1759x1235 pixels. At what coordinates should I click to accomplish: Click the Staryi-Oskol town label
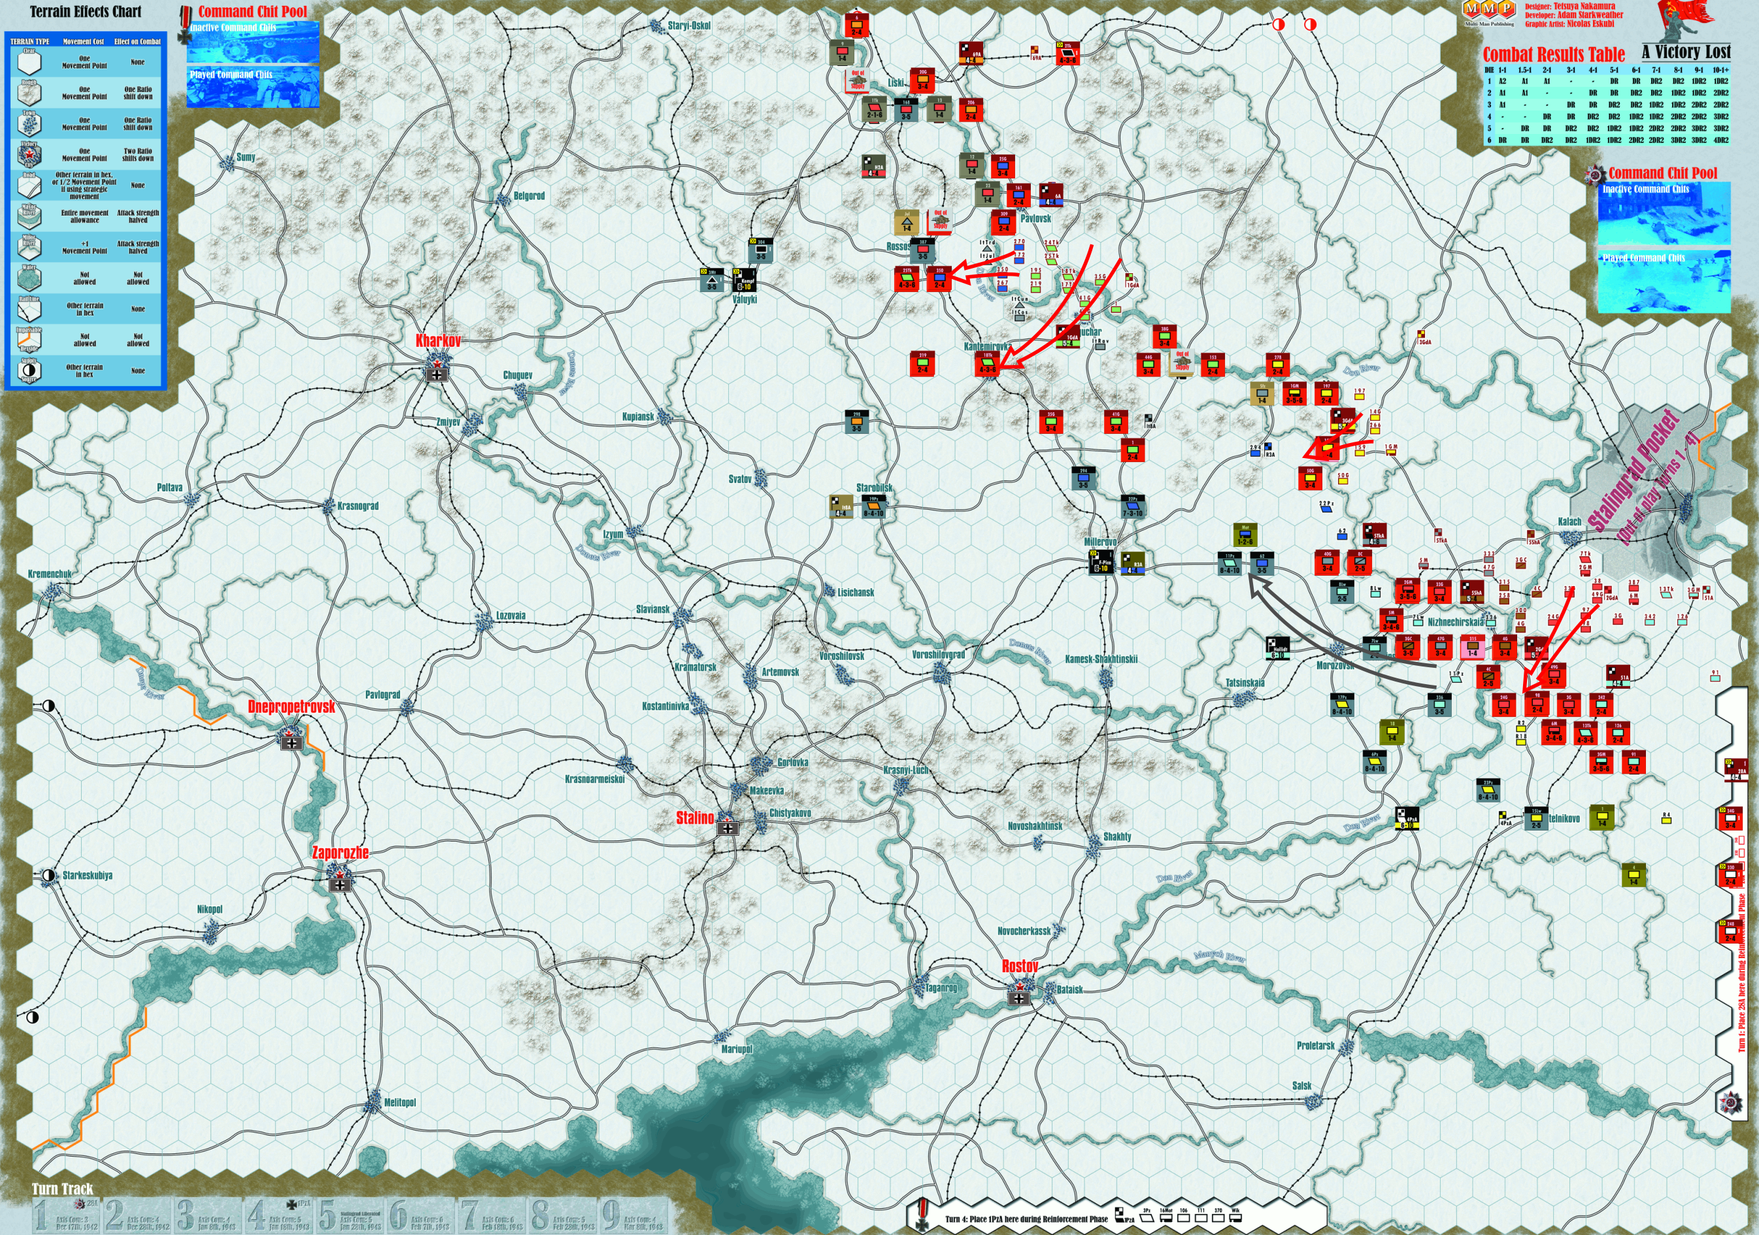pyautogui.click(x=689, y=25)
